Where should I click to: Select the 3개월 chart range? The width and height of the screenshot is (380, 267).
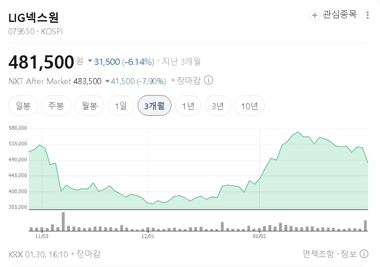coord(154,106)
